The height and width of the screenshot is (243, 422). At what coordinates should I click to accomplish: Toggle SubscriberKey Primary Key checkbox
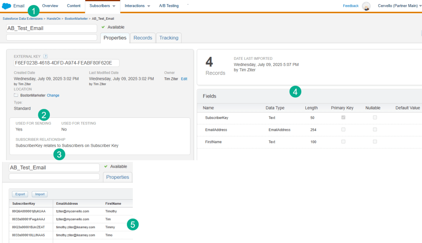[343, 118]
